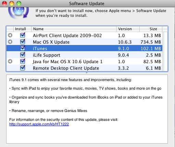Select the Mac OS X Update row
This screenshot has width=175, height=147.
point(84,42)
